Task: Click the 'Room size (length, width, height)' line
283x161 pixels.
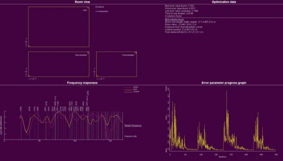Action: [190, 22]
